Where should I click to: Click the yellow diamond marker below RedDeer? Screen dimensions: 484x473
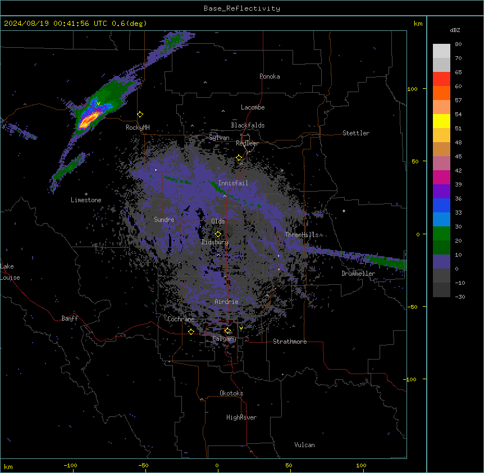(x=239, y=158)
